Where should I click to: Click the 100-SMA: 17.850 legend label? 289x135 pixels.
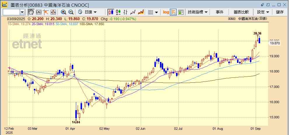tap(92, 24)
